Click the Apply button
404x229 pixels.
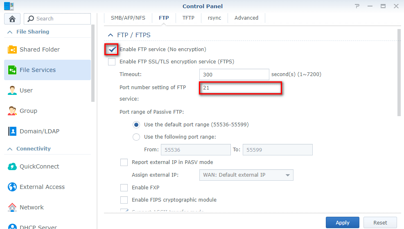(342, 222)
